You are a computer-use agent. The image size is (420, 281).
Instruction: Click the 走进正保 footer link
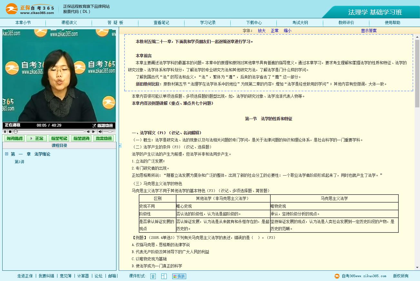tap(25, 276)
